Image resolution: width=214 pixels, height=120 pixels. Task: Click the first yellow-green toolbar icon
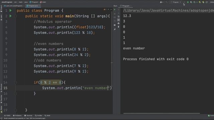[200, 2]
